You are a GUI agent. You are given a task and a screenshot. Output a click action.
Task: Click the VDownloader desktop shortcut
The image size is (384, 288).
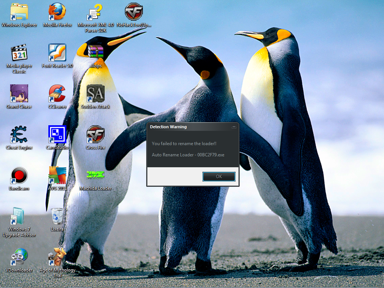(19, 257)
